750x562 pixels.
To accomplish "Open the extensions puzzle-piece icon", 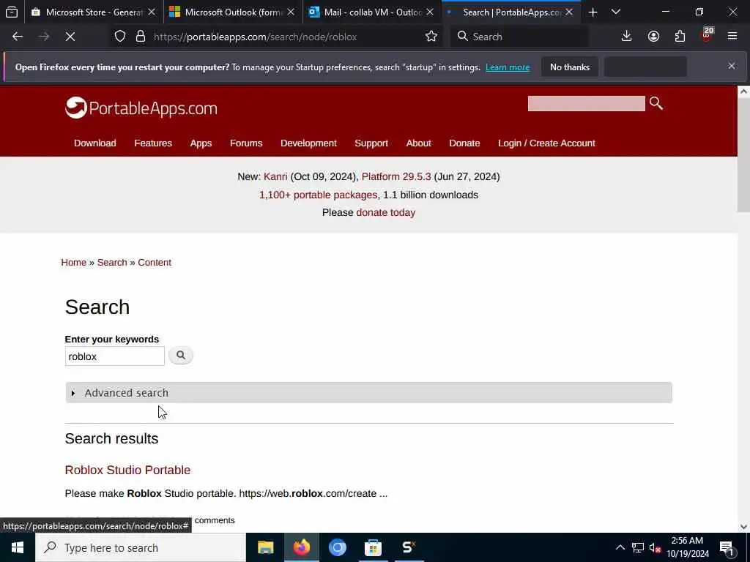I will pyautogui.click(x=680, y=37).
